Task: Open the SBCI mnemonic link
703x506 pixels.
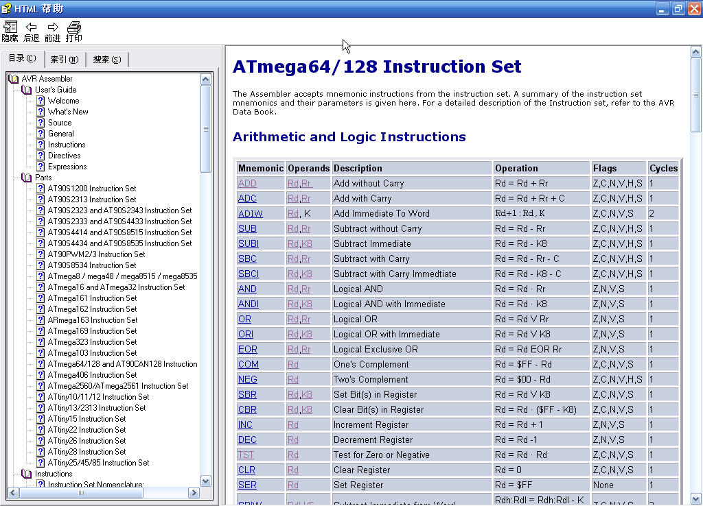Action: tap(249, 274)
